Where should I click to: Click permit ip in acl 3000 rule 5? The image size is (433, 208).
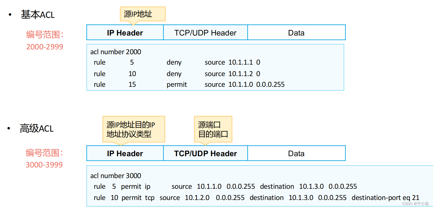136,186
